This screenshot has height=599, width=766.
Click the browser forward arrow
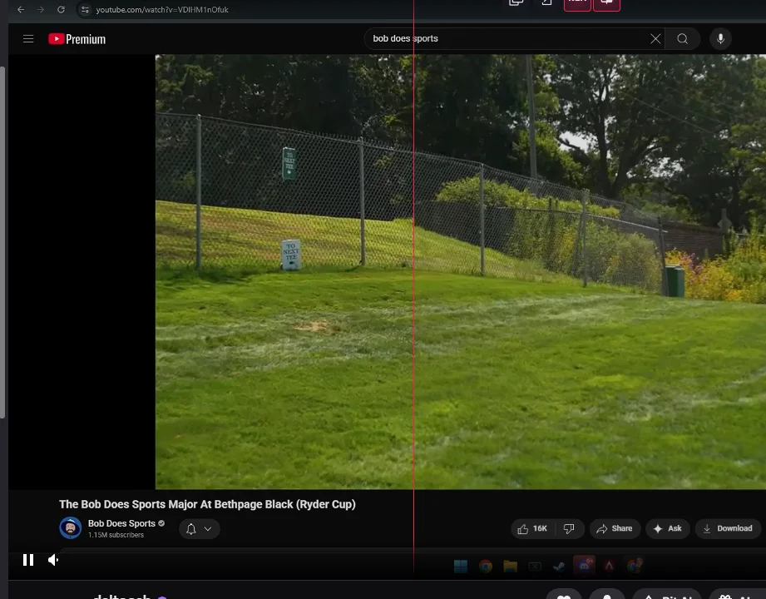point(41,9)
